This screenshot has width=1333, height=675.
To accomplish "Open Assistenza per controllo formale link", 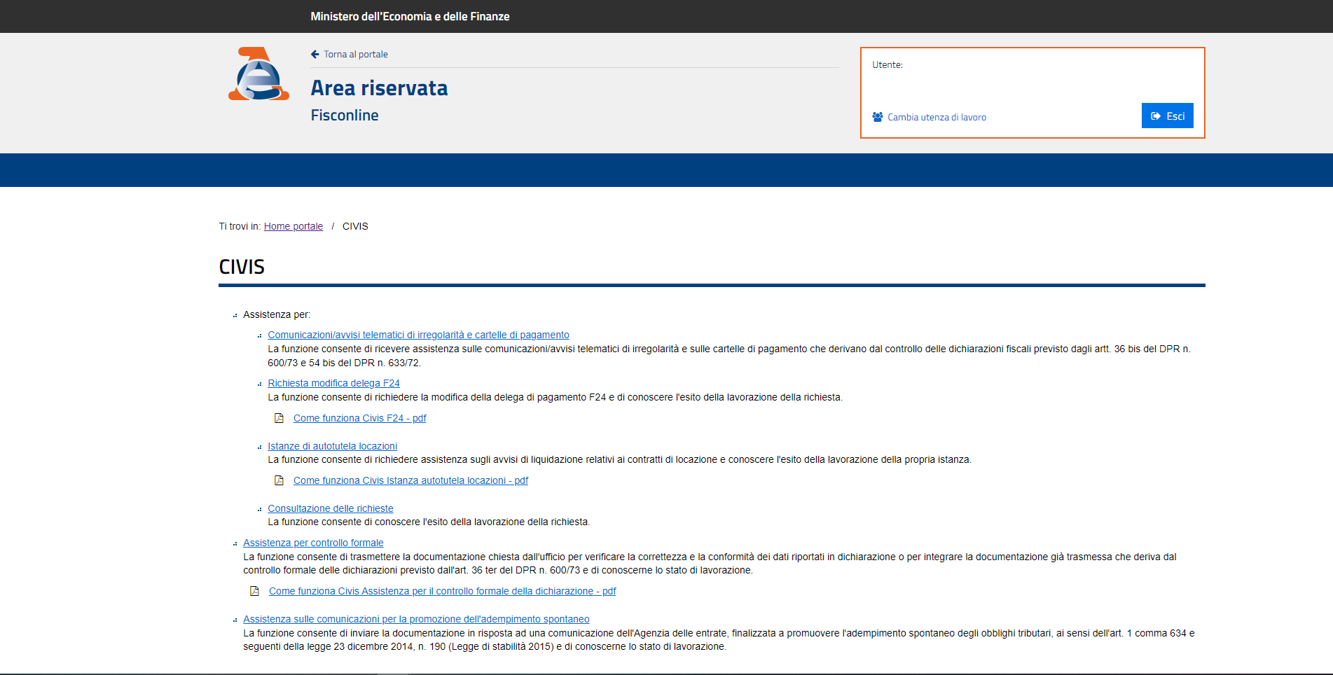I will (x=313, y=543).
